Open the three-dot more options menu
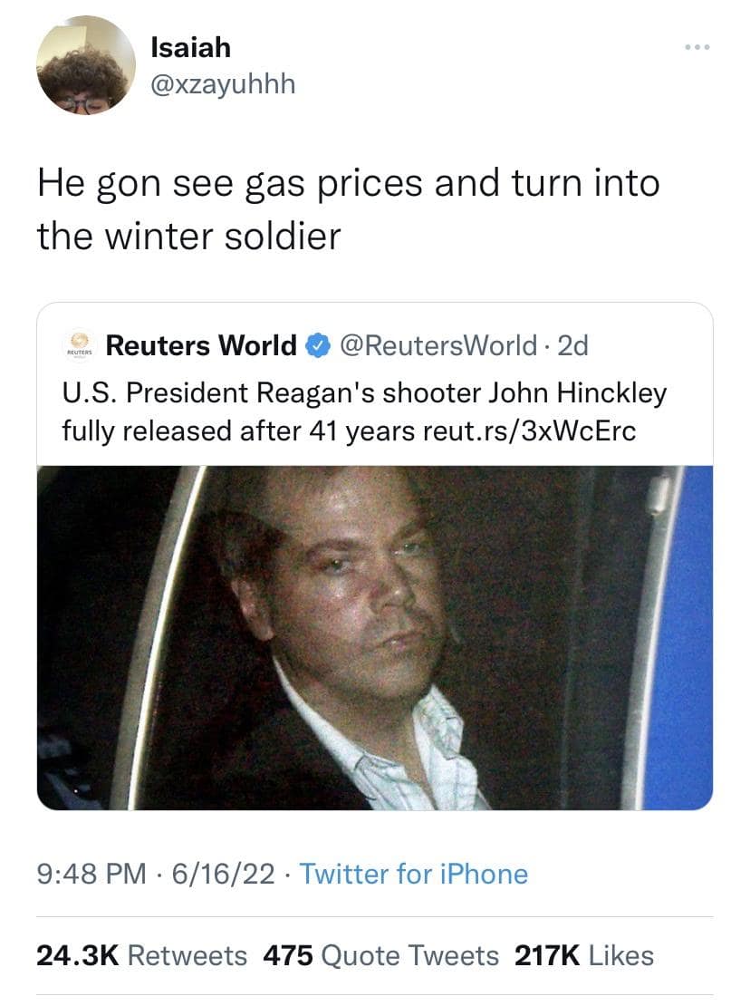The height and width of the screenshot is (1006, 750). (697, 45)
